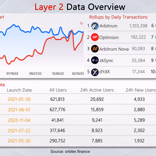Screen dimensions: 156x156
Task: Click the dYdX logo icon
Action: click(95, 72)
